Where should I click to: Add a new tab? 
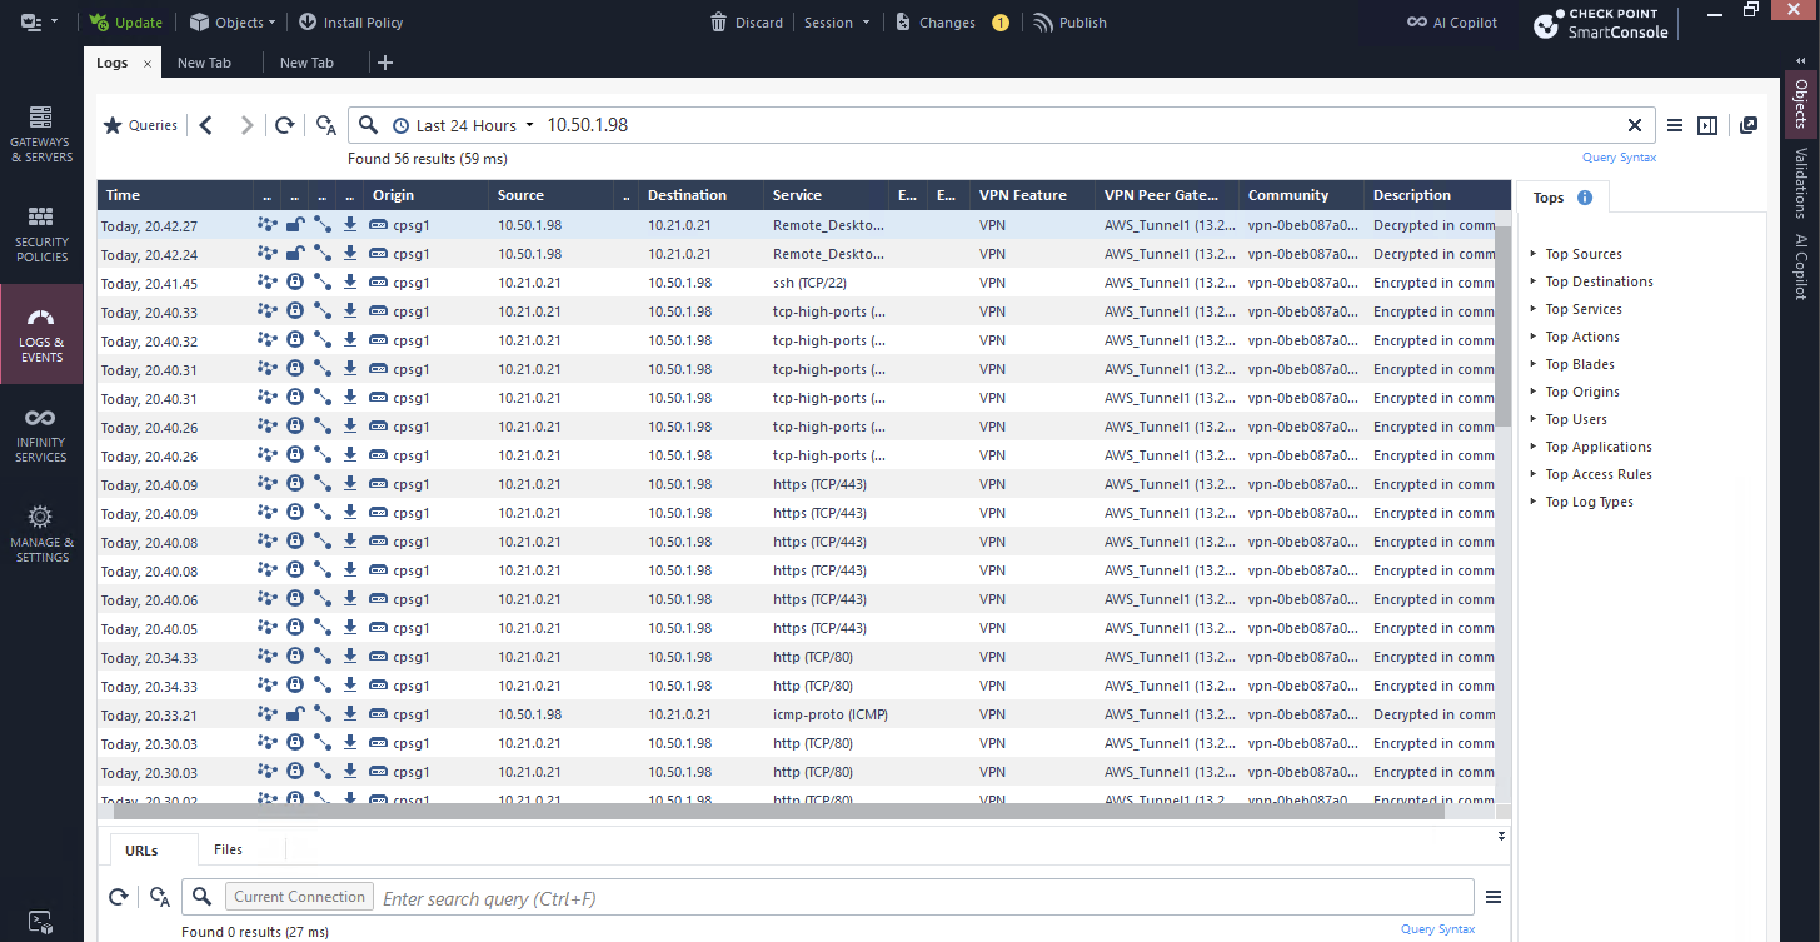click(x=385, y=63)
